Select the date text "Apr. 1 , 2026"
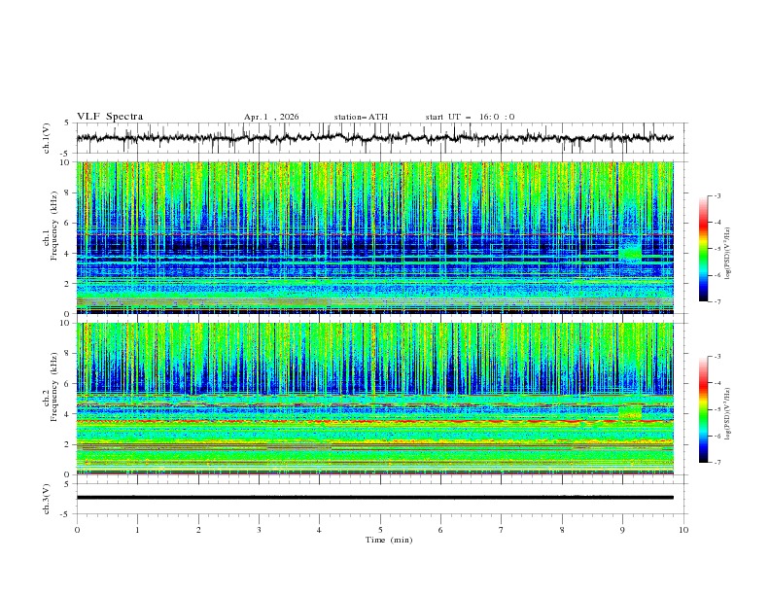This screenshot has height=595, width=770. coord(271,117)
